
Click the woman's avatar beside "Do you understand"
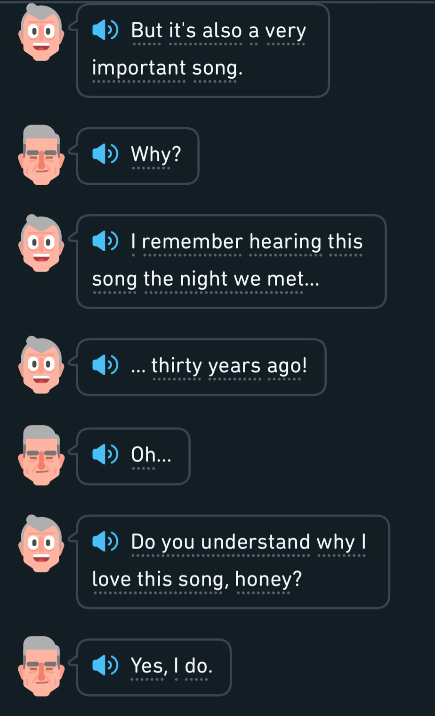click(x=40, y=543)
